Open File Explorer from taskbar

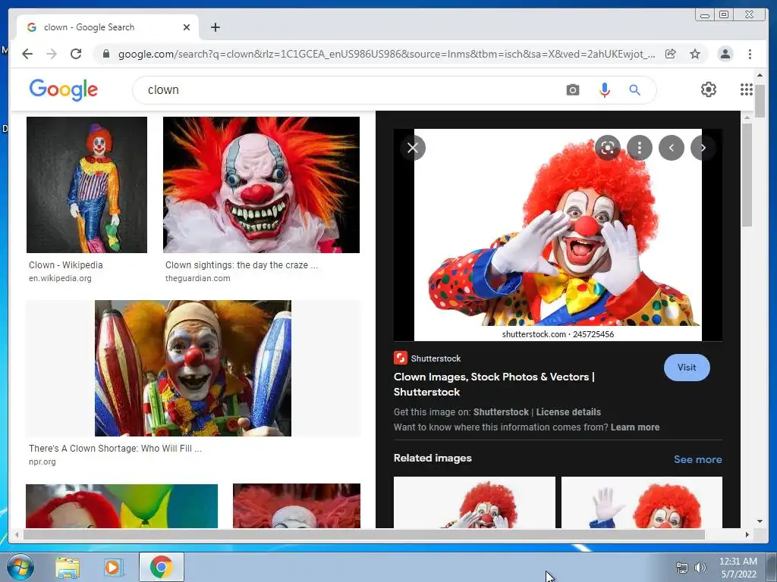(68, 568)
